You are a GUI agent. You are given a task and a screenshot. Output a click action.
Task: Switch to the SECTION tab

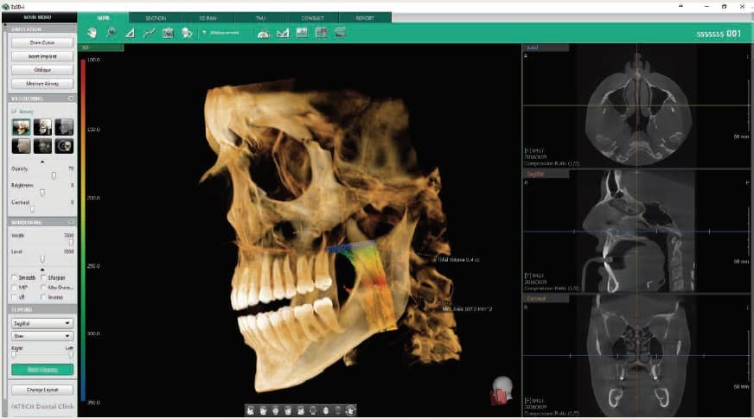pyautogui.click(x=156, y=17)
